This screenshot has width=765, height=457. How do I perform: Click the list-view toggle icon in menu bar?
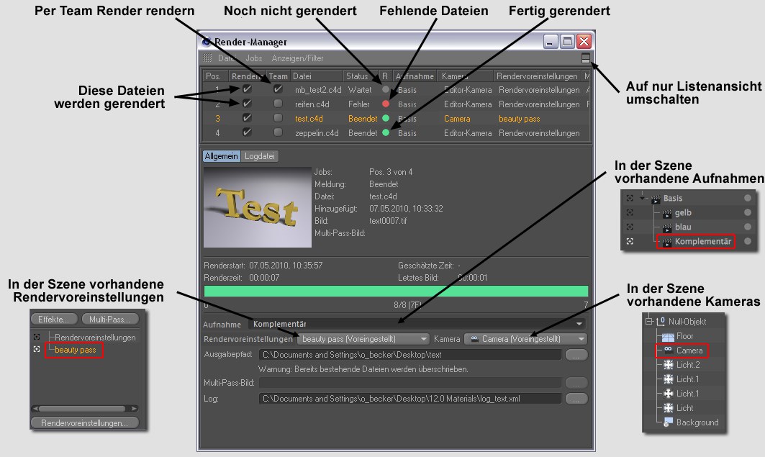click(x=585, y=58)
